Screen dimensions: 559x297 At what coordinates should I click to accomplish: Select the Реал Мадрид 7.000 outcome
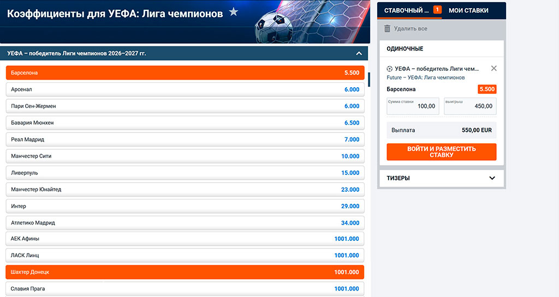[185, 140]
